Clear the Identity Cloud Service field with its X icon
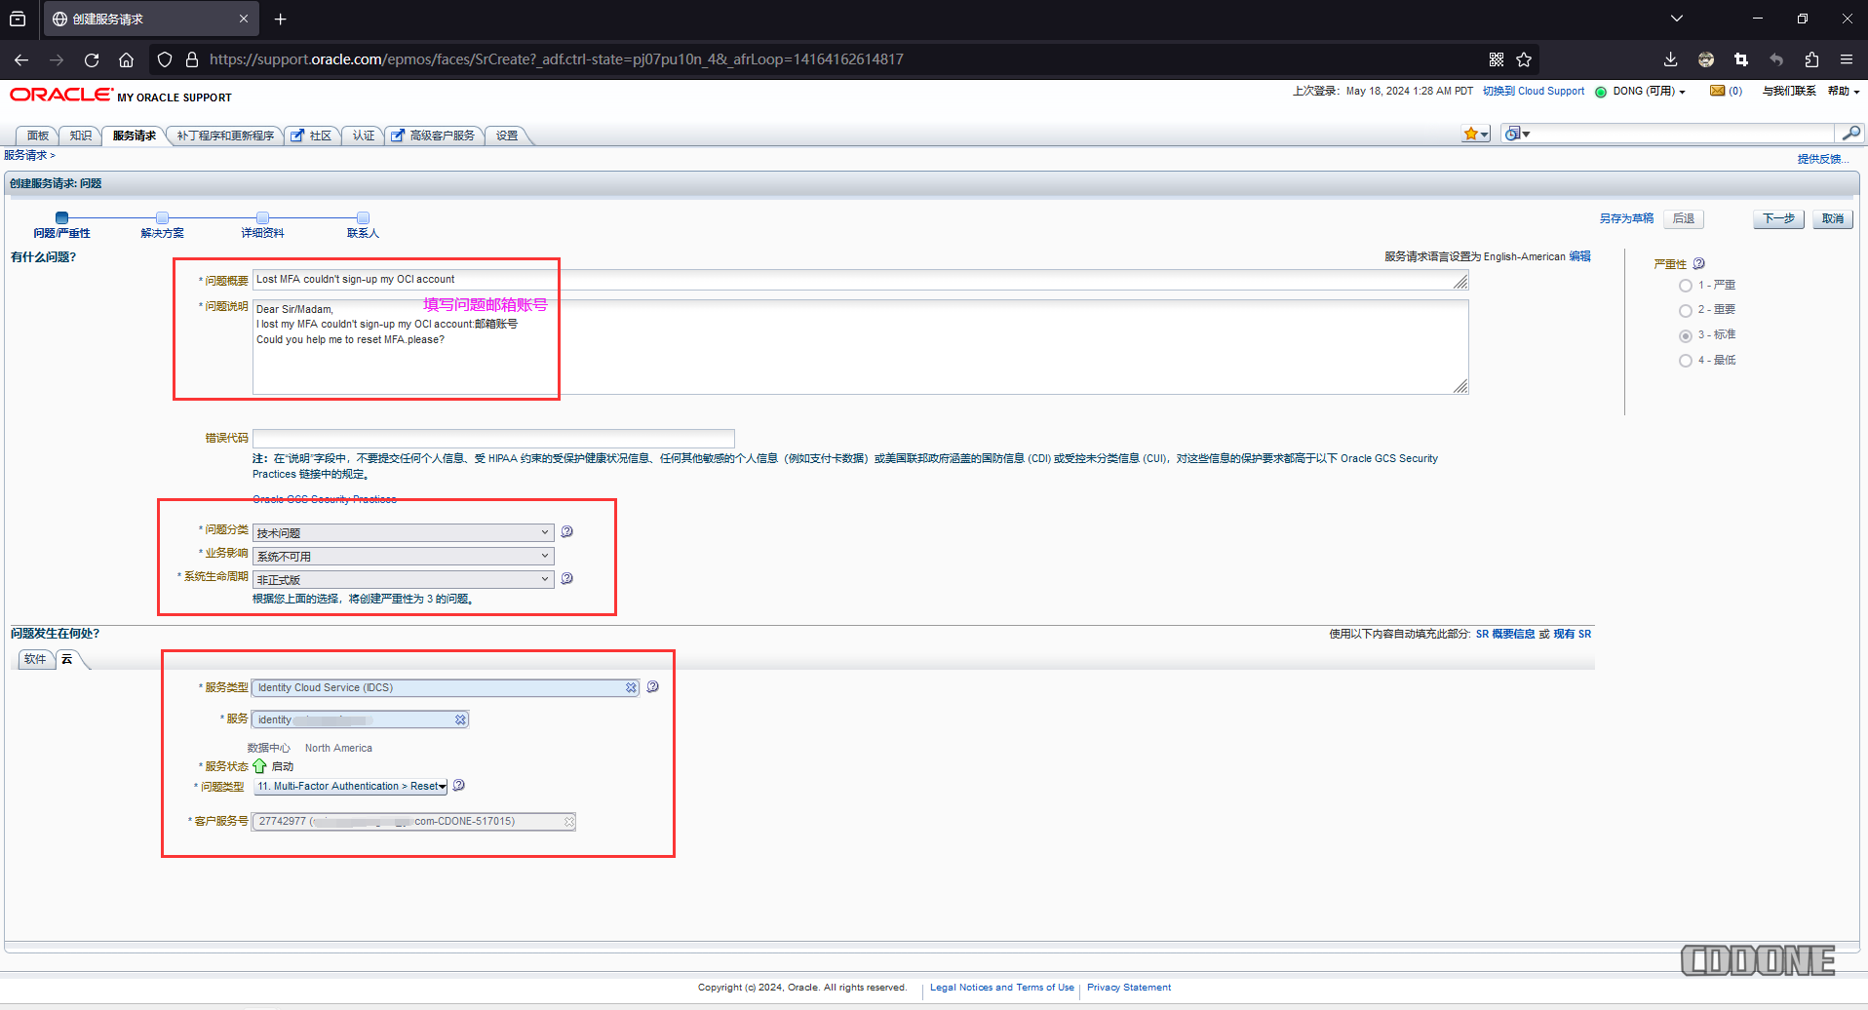 click(631, 687)
